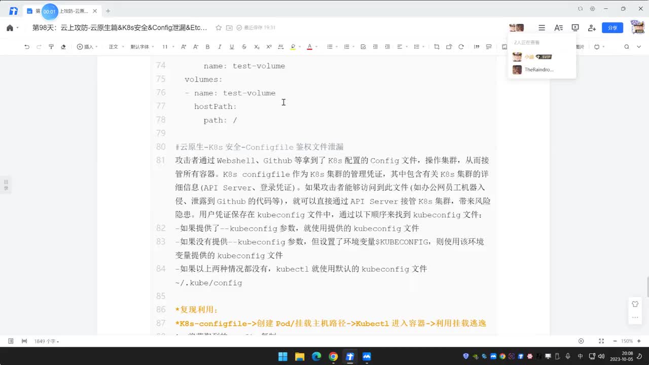Click the circular refresh arrow icon
The height and width of the screenshot is (365, 649).
tap(461, 47)
